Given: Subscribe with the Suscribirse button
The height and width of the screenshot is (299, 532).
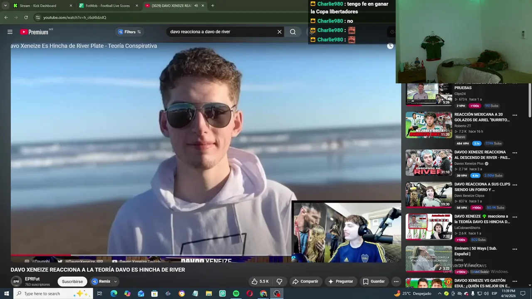Looking at the screenshot, I should click(x=72, y=282).
